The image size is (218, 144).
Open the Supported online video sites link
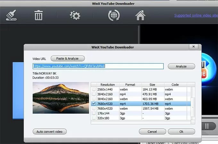click(x=196, y=15)
